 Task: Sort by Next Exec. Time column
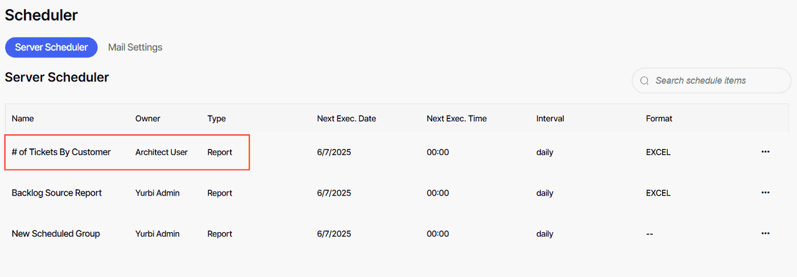pyautogui.click(x=457, y=118)
